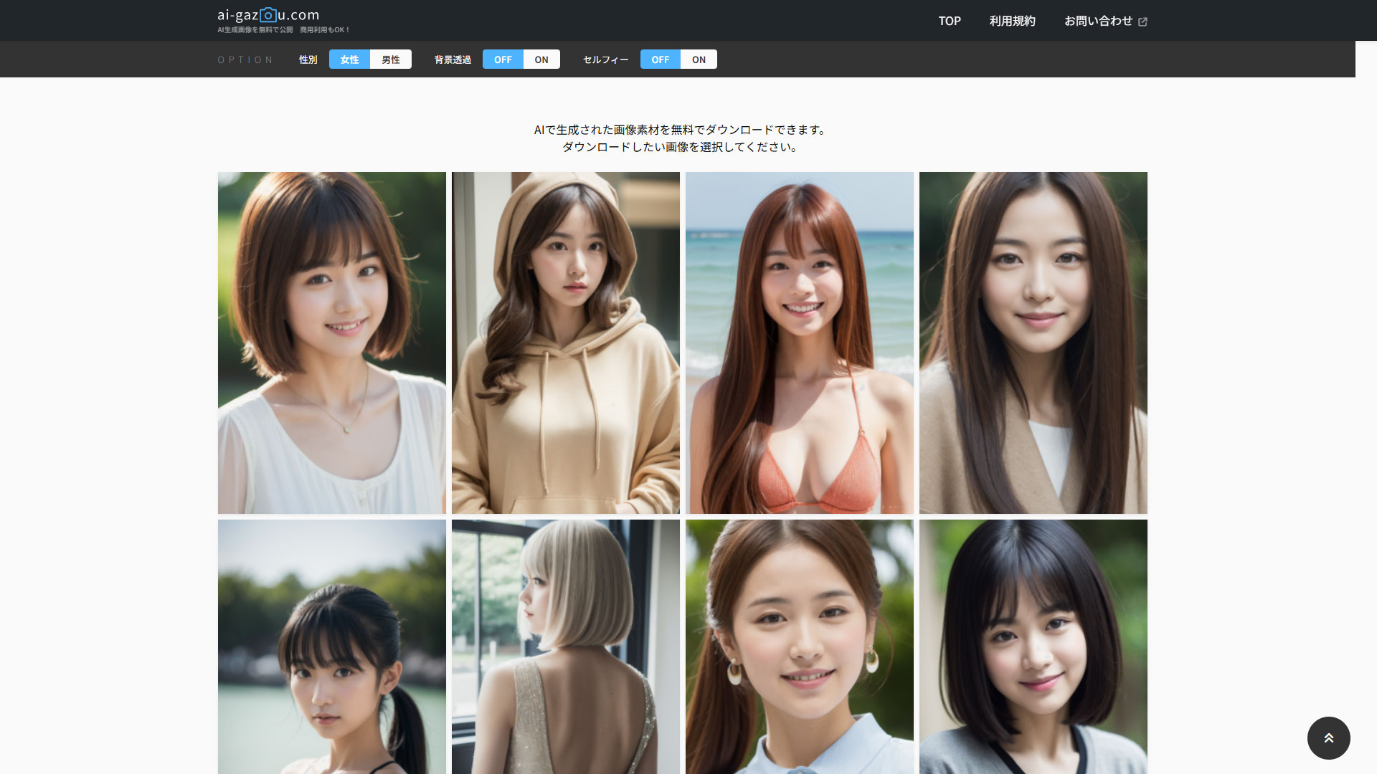Image resolution: width=1377 pixels, height=774 pixels.
Task: Open the TOP menu item
Action: tap(950, 21)
